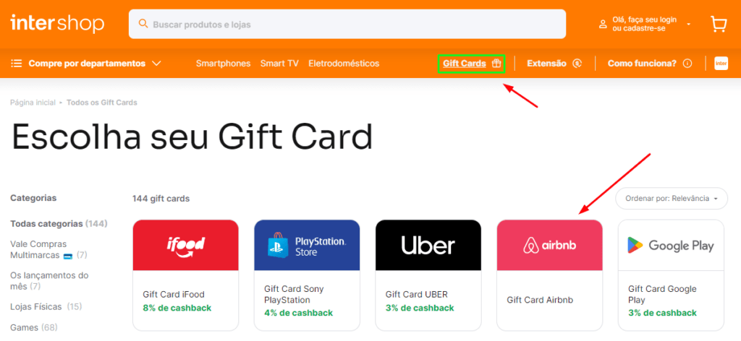The width and height of the screenshot is (741, 341).
Task: Click the Extensão cashback coin icon
Action: [x=577, y=63]
